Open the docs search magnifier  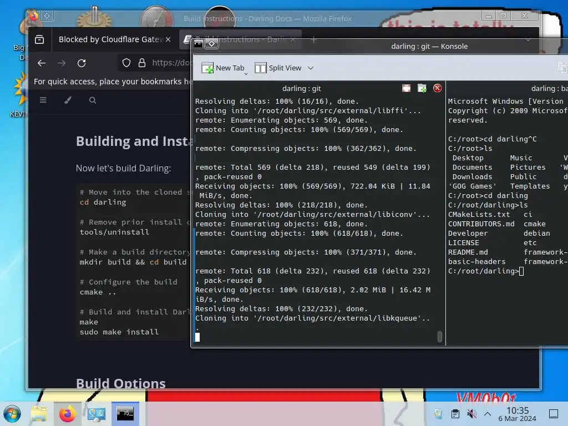click(x=93, y=100)
